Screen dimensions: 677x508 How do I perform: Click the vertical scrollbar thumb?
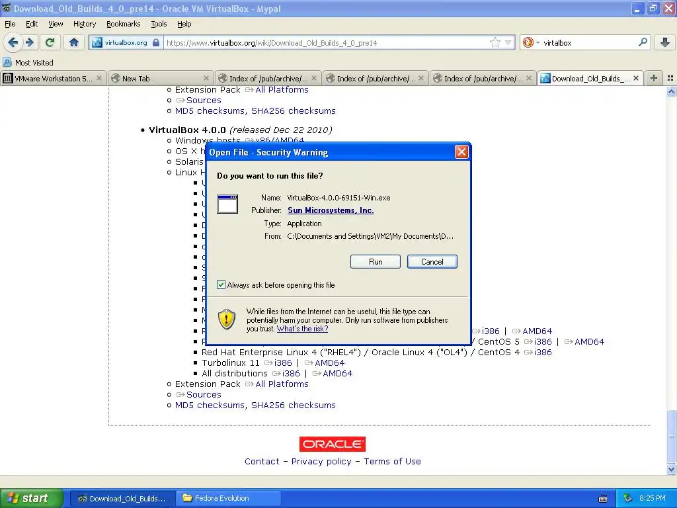(x=671, y=437)
